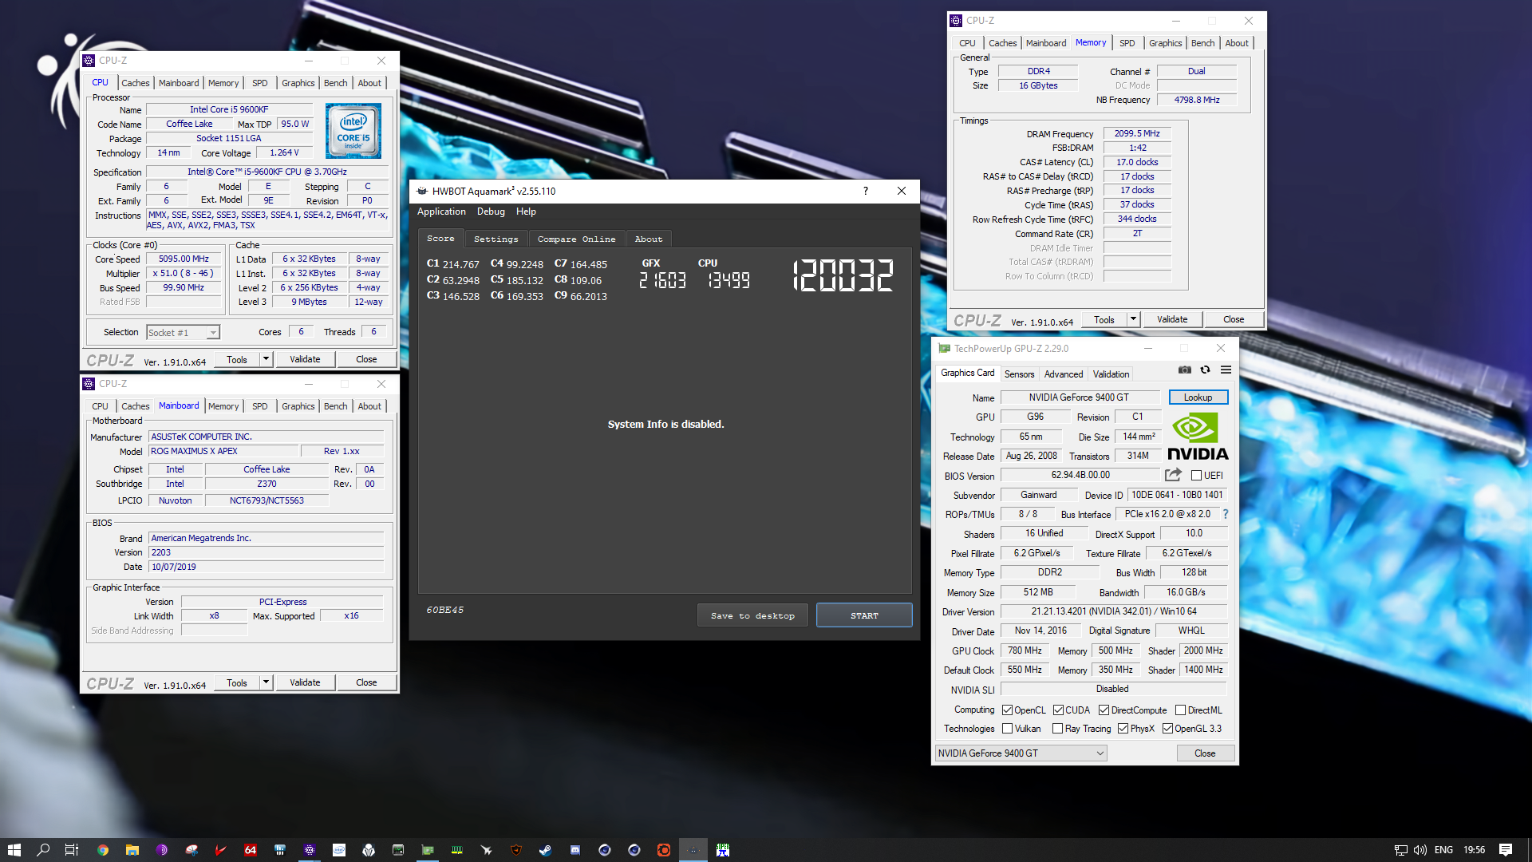The height and width of the screenshot is (862, 1532).
Task: Click the Super Pi taskbar icon
Action: tap(722, 850)
